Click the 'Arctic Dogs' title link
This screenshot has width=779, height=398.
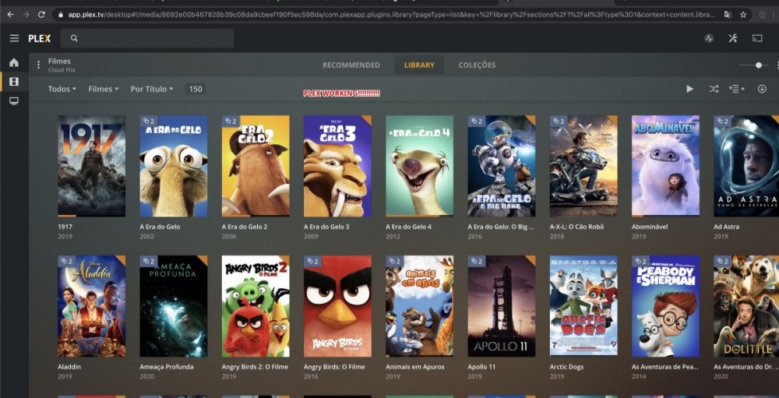pyautogui.click(x=566, y=367)
